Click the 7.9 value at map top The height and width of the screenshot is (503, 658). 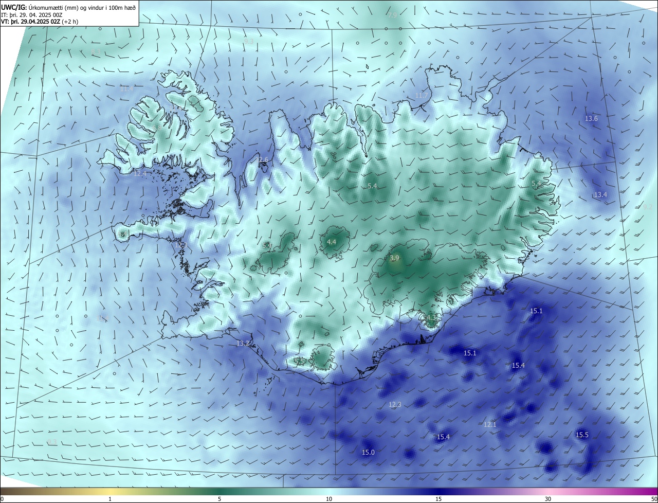click(392, 15)
